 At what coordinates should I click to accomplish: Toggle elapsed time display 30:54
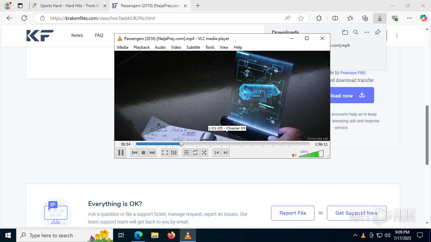pyautogui.click(x=126, y=144)
